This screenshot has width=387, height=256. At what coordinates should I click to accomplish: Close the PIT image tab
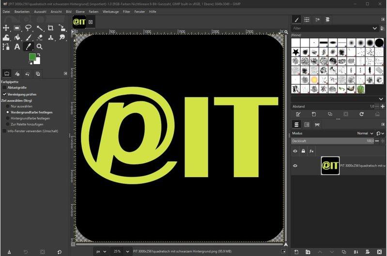(x=91, y=22)
